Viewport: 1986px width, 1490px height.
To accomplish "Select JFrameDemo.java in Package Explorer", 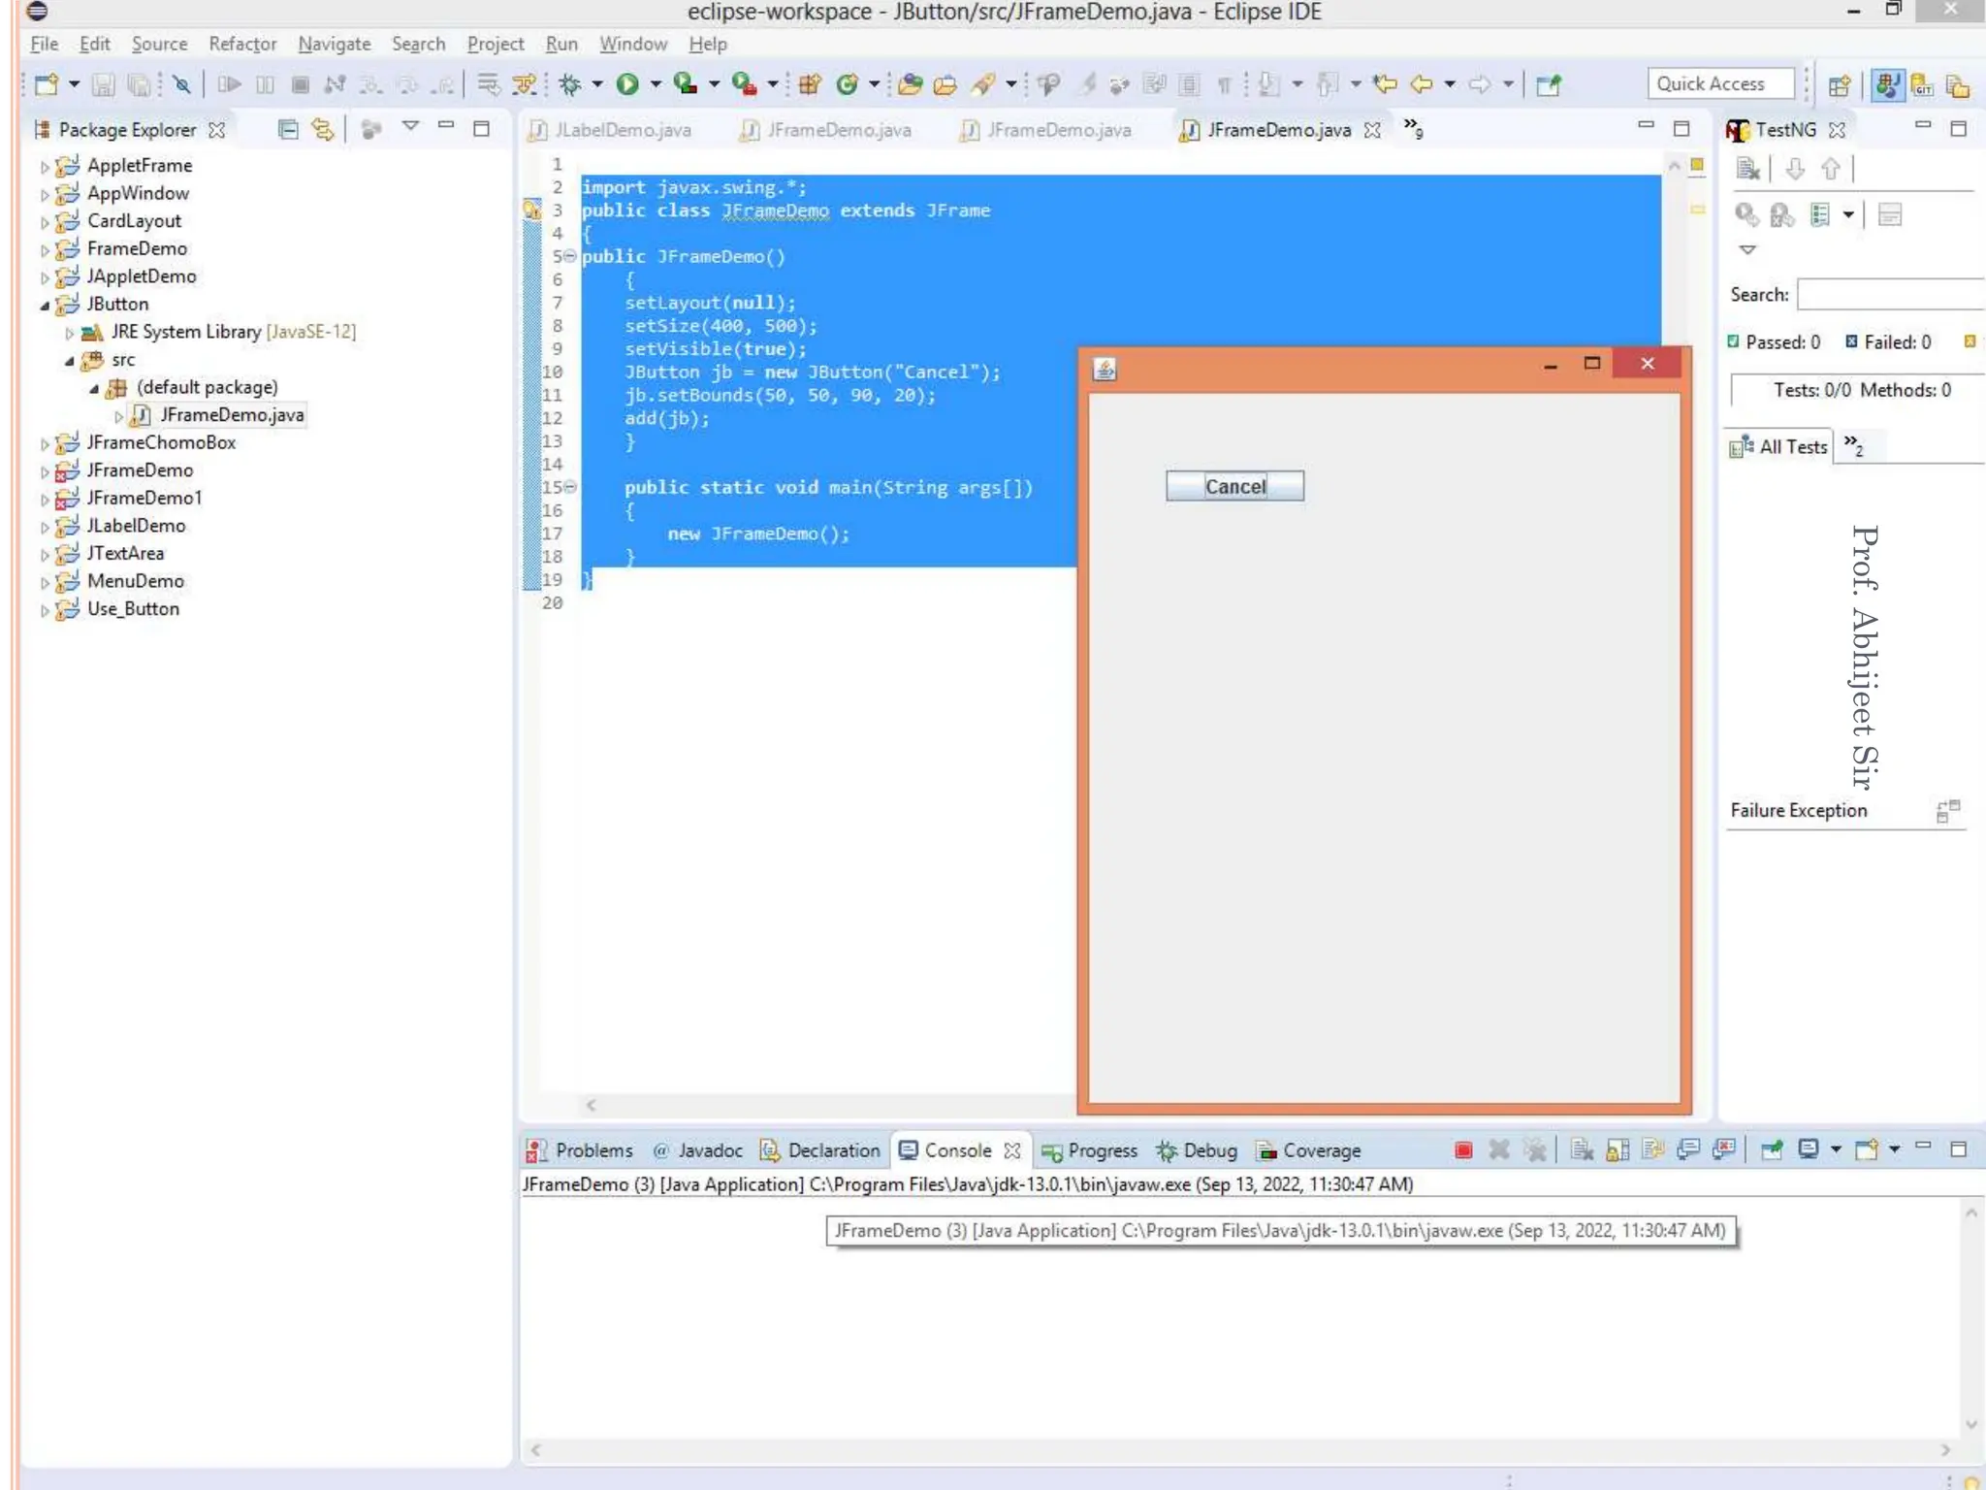I will pos(232,415).
